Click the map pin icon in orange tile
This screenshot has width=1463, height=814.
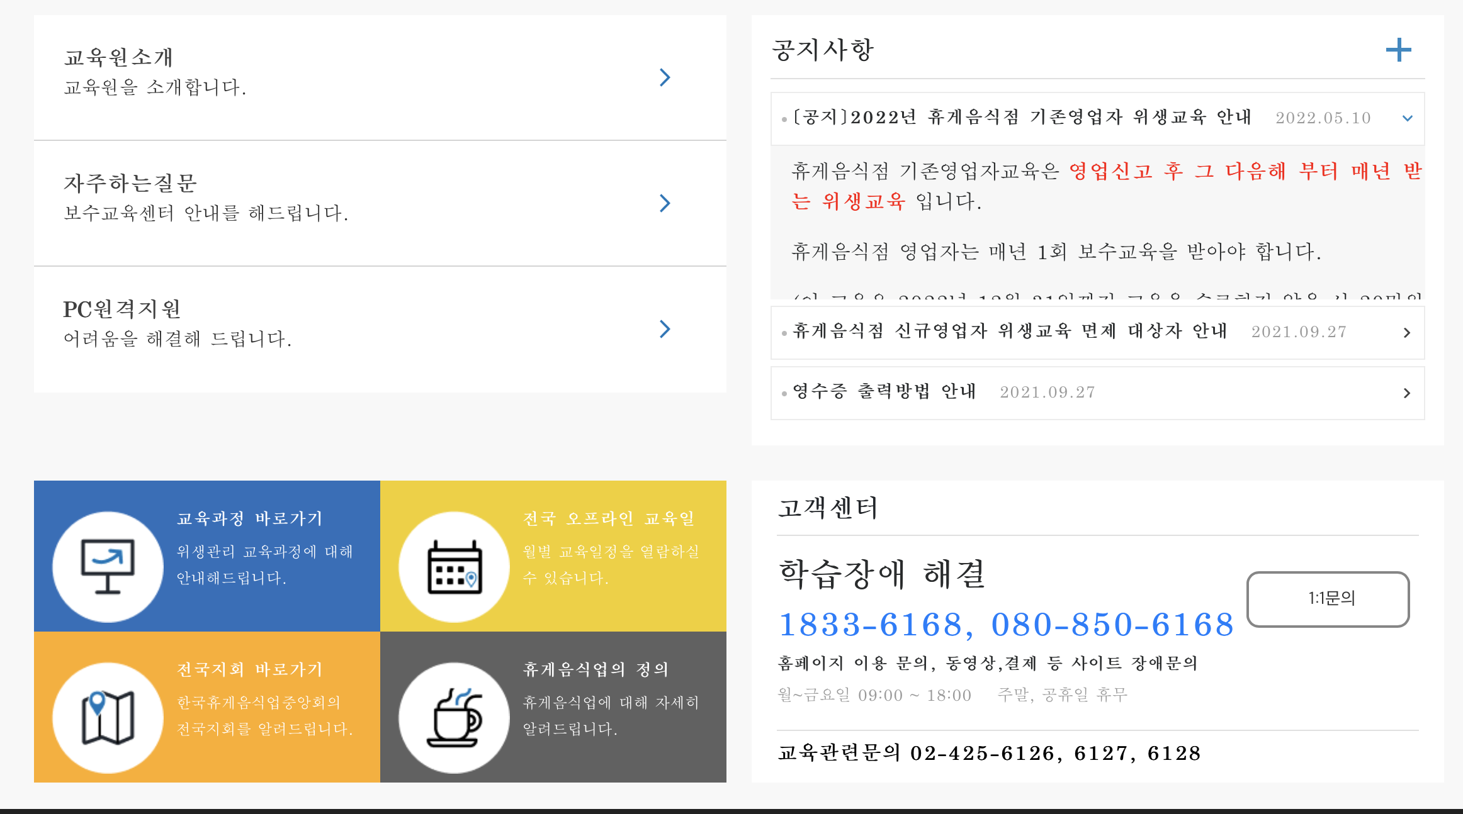(108, 717)
